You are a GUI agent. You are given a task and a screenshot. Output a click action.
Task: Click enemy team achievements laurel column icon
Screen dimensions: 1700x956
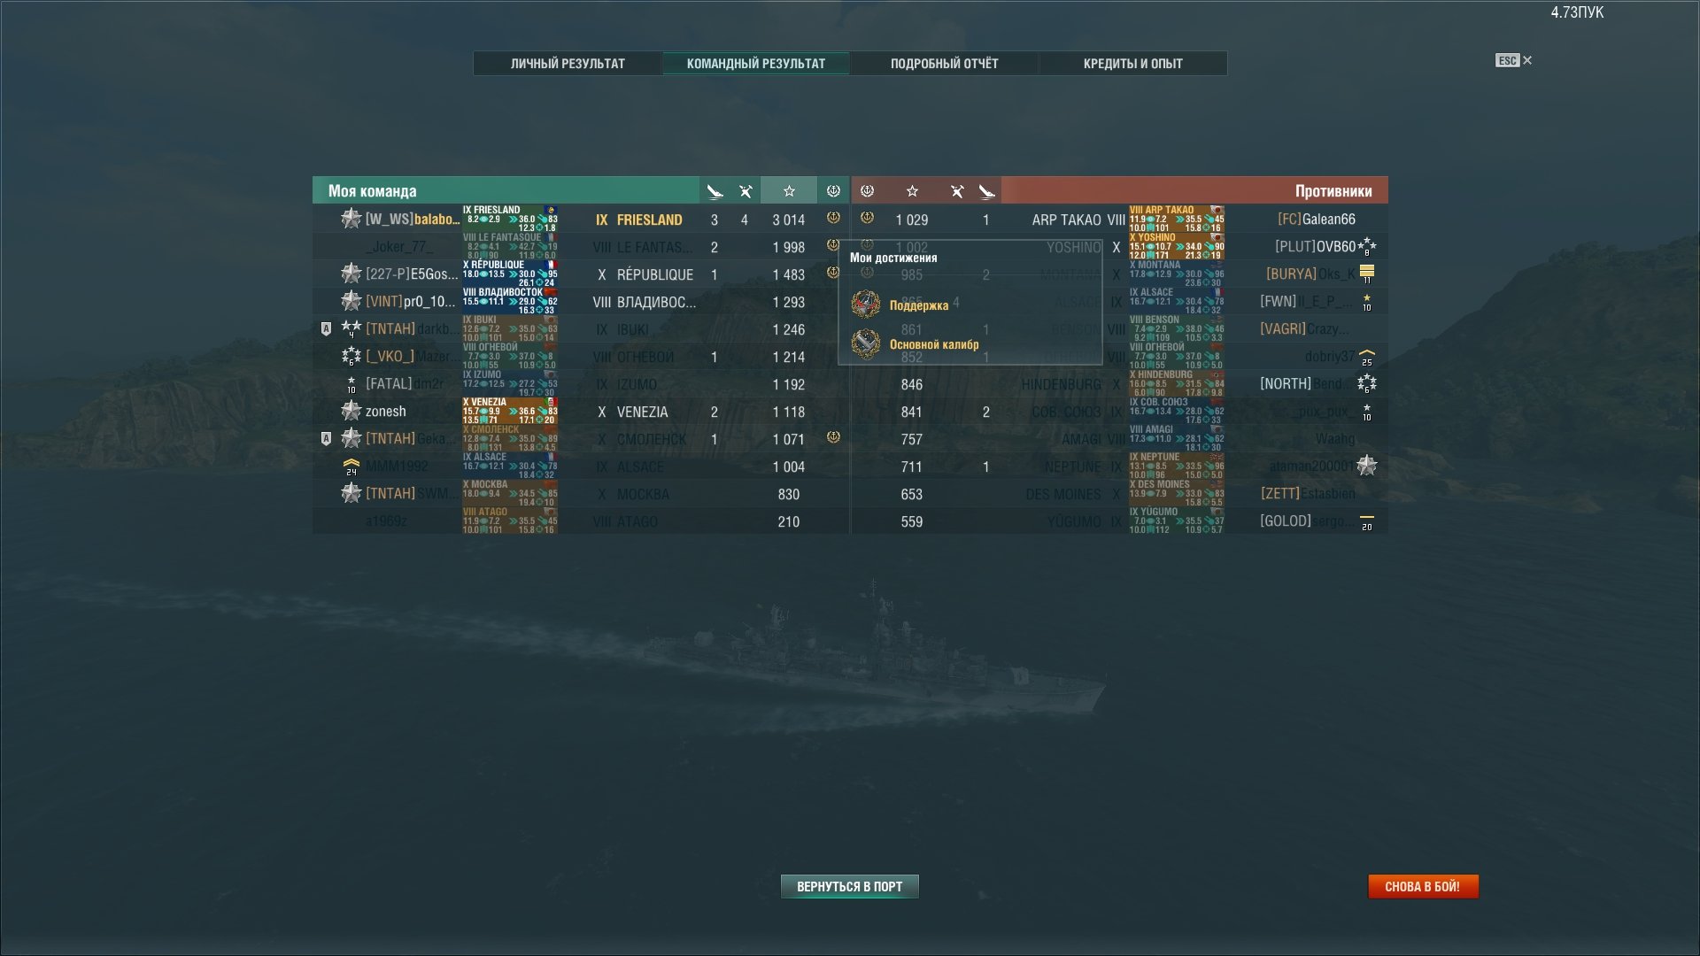point(868,191)
